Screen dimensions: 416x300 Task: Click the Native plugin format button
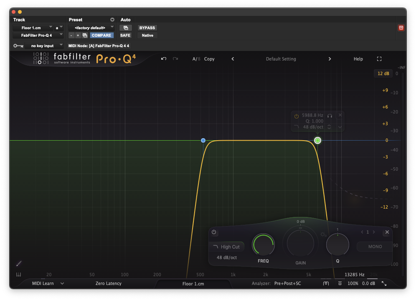[x=147, y=35]
